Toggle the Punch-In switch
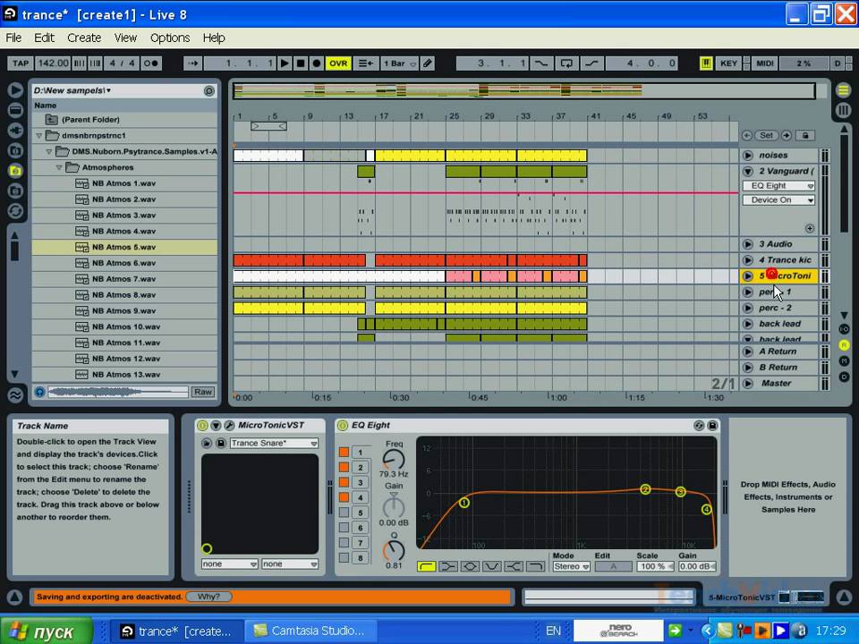859x644 pixels. pyautogui.click(x=540, y=64)
